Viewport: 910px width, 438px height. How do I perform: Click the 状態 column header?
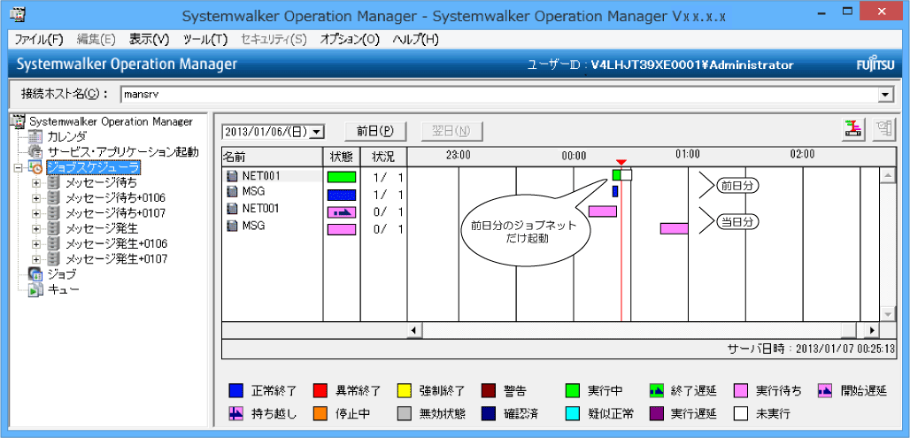pos(342,157)
